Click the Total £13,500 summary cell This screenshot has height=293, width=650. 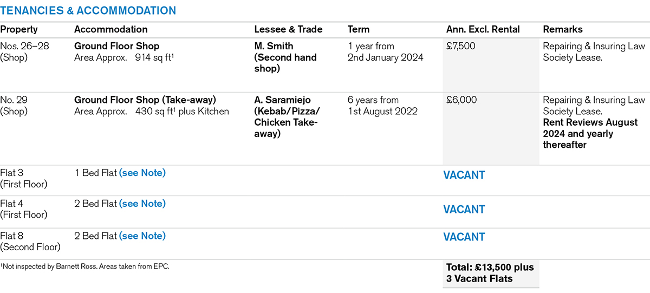(x=490, y=273)
